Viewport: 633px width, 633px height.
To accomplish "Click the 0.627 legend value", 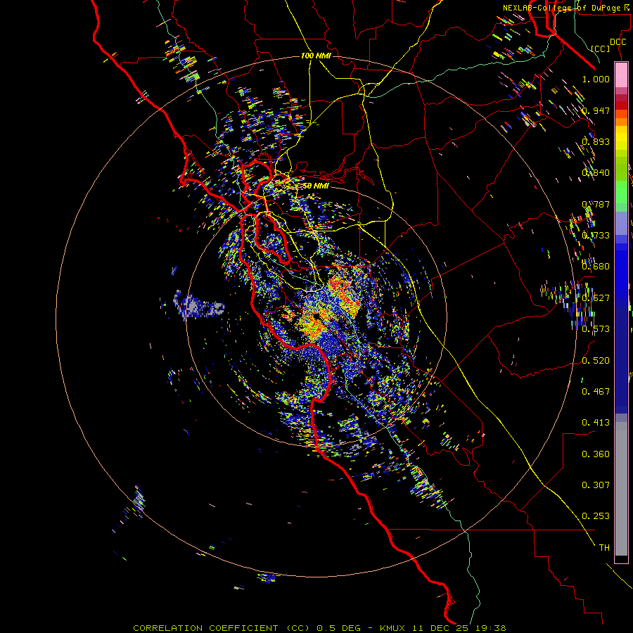I will pyautogui.click(x=596, y=298).
